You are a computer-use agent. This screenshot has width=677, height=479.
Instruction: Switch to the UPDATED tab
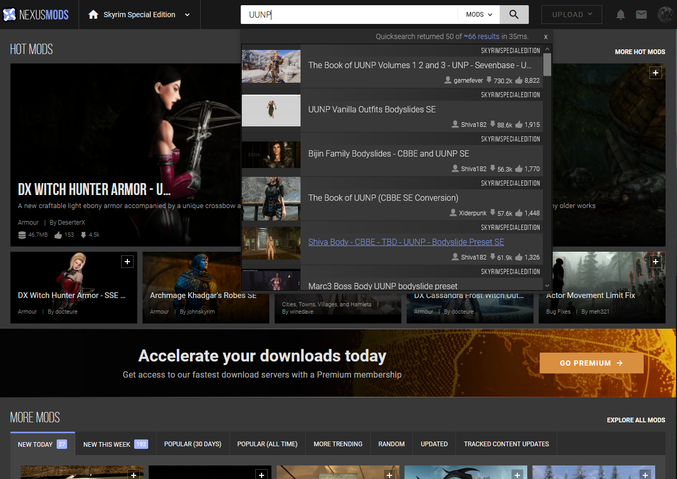(x=434, y=444)
